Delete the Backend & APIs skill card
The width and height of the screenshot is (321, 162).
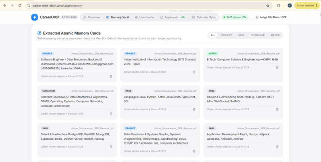(x=277, y=109)
